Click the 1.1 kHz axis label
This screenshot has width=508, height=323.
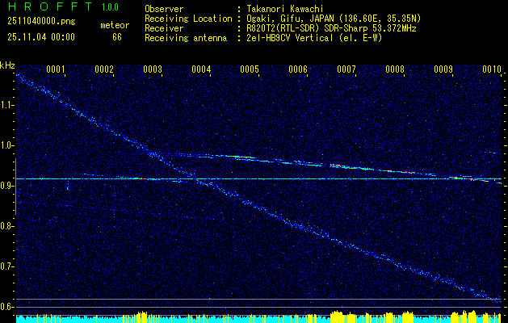(x=6, y=105)
